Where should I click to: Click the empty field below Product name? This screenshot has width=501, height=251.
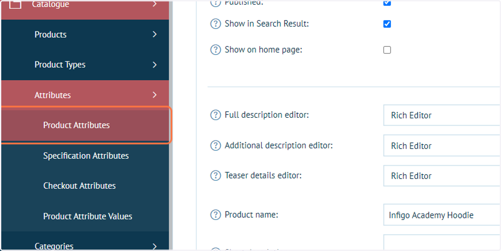(442, 243)
